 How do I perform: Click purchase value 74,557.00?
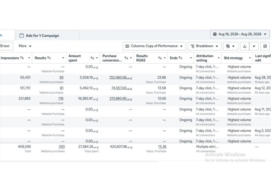pos(122,88)
